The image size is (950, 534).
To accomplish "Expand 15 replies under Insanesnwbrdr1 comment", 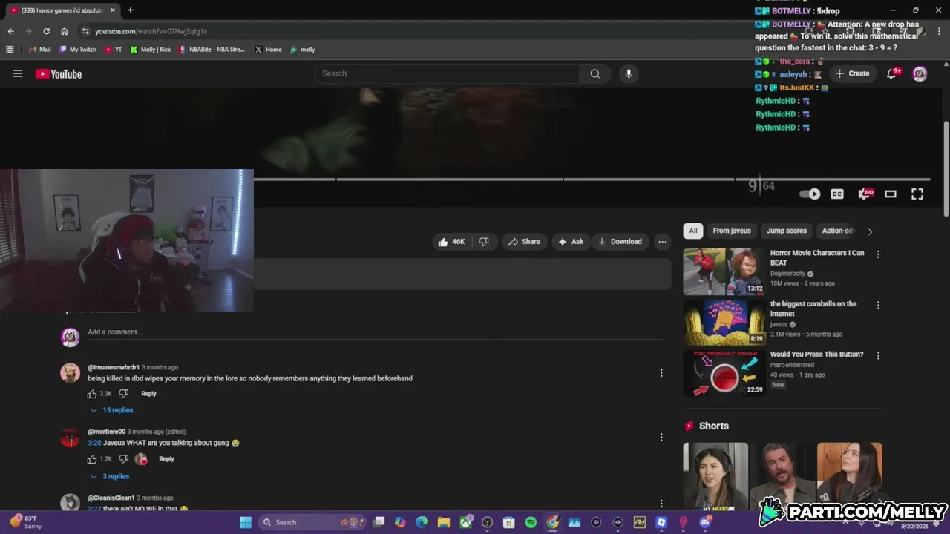I will tap(112, 410).
